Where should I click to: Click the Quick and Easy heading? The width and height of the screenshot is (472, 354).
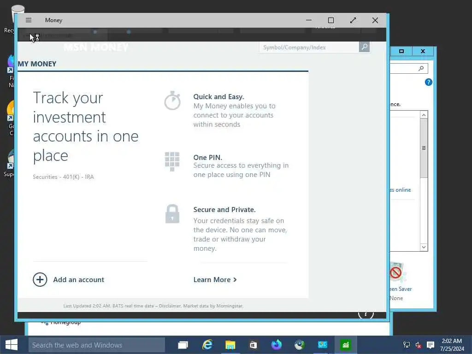pyautogui.click(x=218, y=97)
